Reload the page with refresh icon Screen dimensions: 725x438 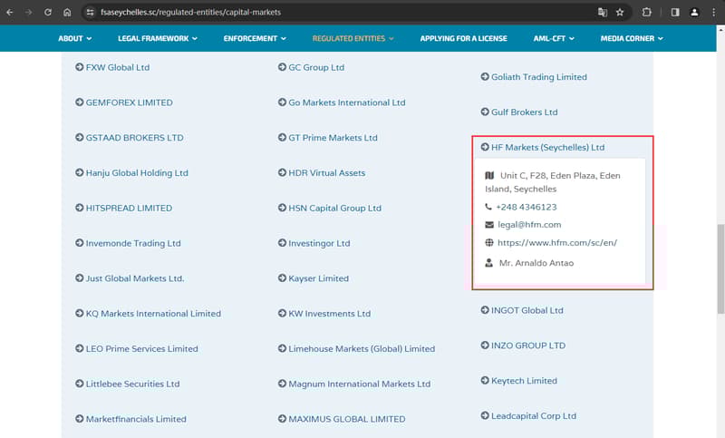pyautogui.click(x=48, y=13)
